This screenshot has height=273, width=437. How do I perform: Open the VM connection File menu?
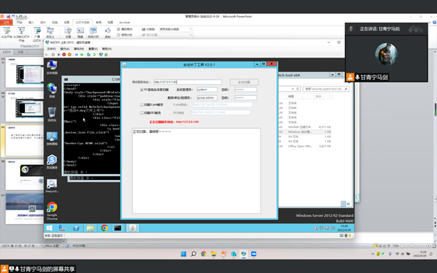[x=51, y=49]
